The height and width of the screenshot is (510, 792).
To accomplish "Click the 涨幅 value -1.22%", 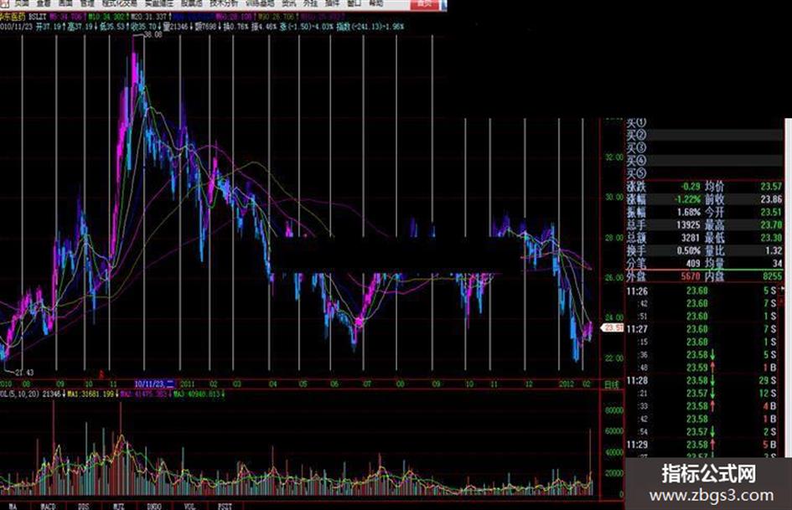I will pos(688,199).
